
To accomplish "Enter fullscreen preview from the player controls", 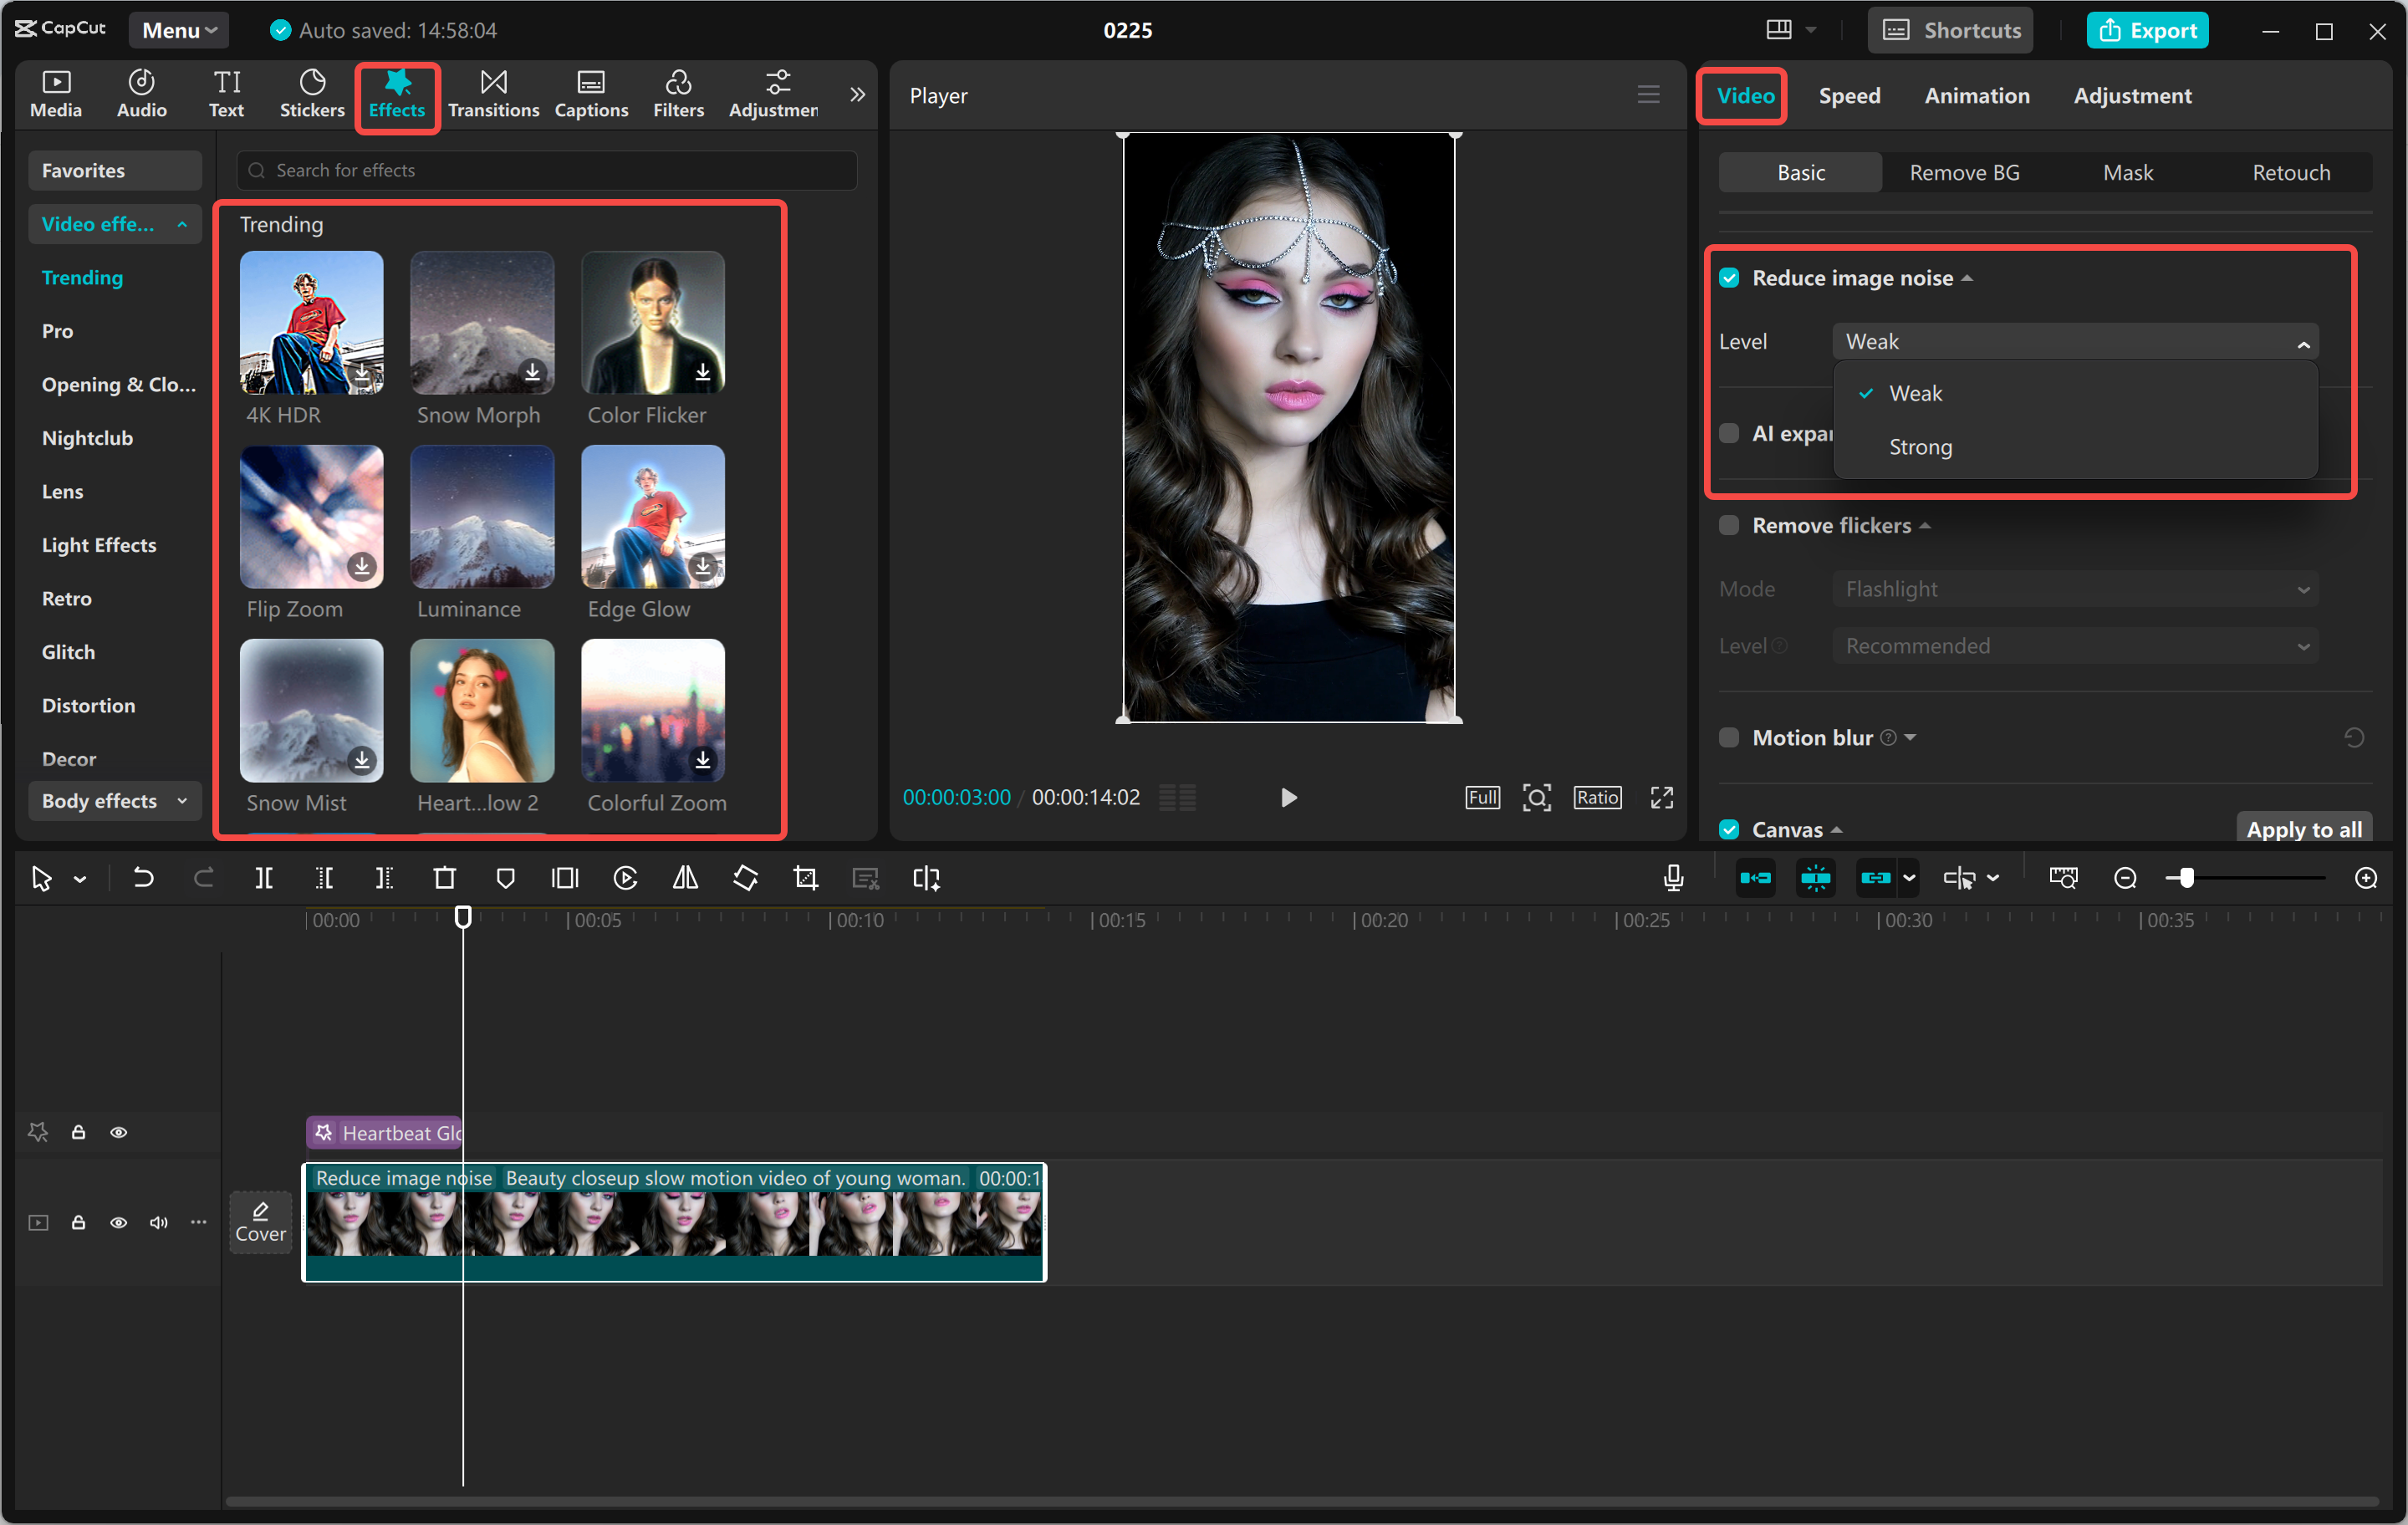I will (x=1661, y=797).
